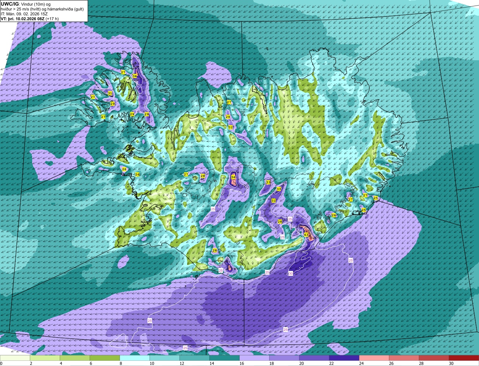
Task: Click the dark teal 14–16 legend swatch
Action: point(225,358)
